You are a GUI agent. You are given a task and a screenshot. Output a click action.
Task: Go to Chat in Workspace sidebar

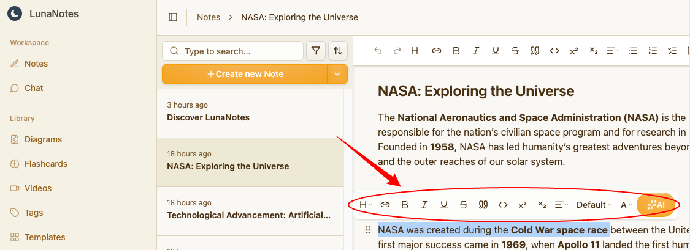[34, 88]
